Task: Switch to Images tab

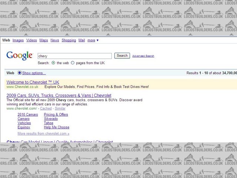Action: point(18,40)
